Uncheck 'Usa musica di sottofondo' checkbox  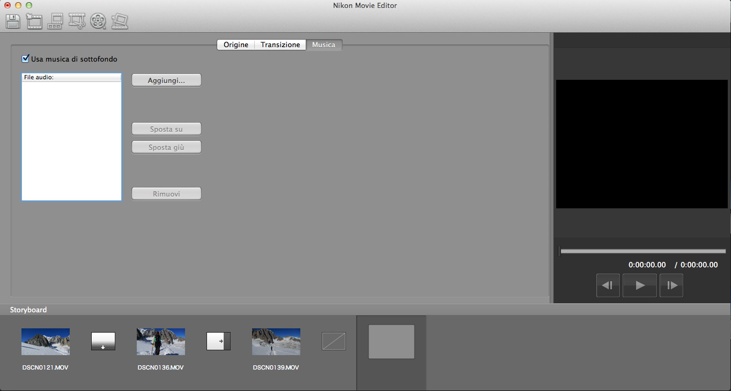point(25,59)
